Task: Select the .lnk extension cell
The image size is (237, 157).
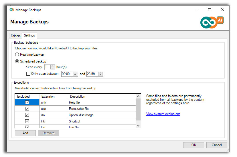Action: pyautogui.click(x=54, y=121)
